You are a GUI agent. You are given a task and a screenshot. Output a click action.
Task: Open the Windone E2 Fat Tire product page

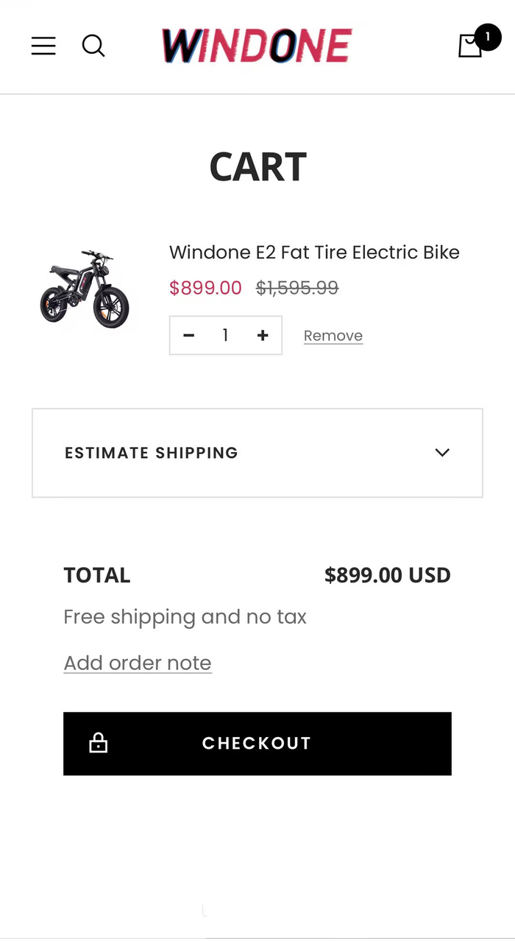tap(314, 252)
